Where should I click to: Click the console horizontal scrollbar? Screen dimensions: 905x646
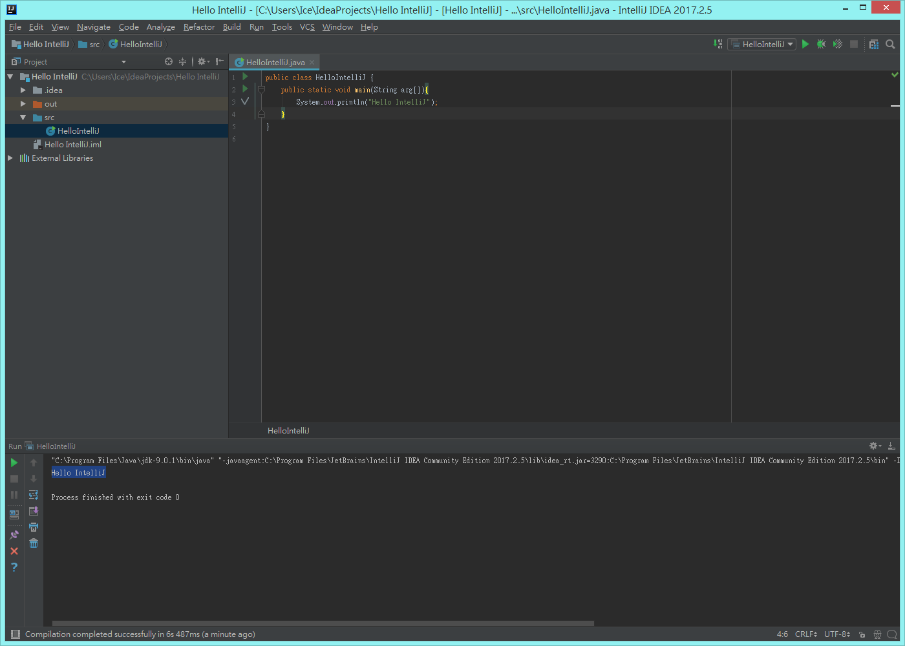[x=323, y=623]
